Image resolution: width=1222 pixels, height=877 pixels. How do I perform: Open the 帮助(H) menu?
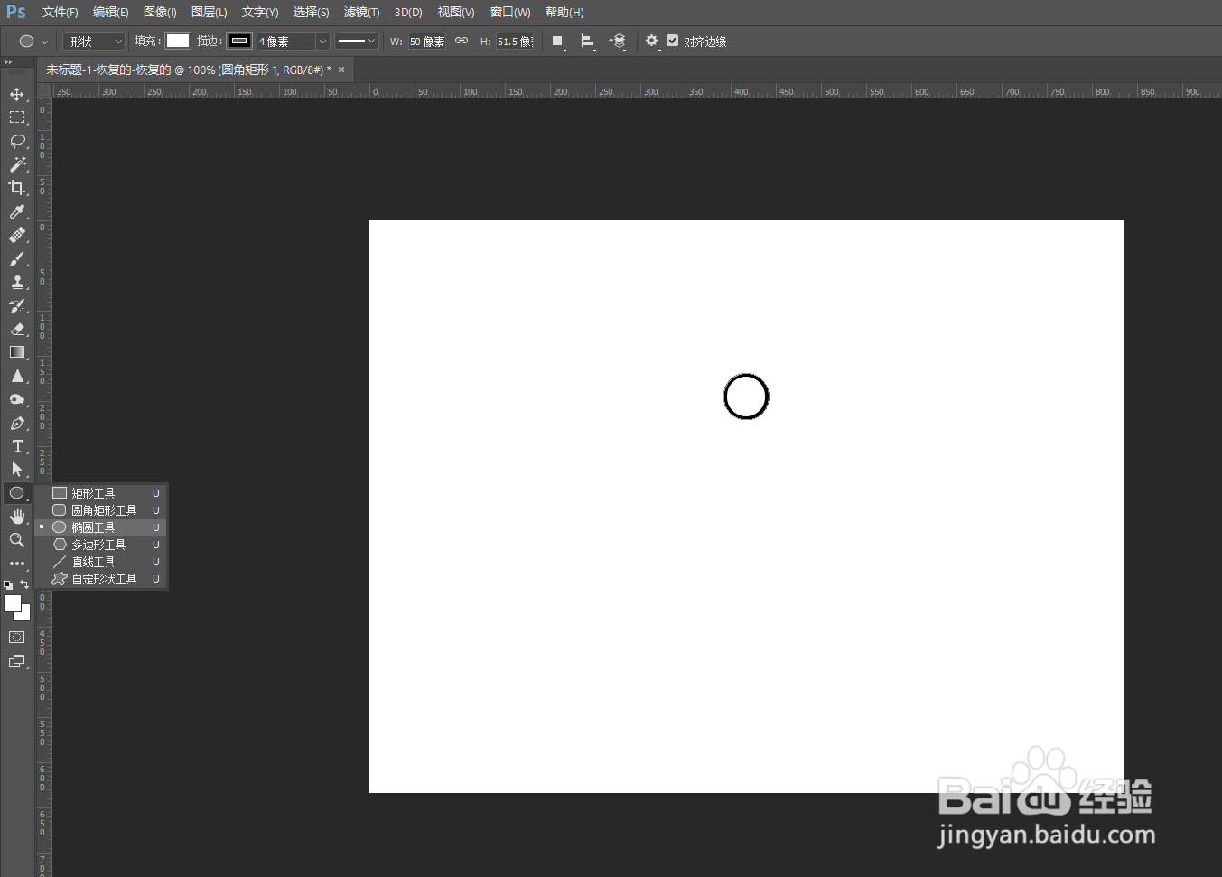coord(564,13)
